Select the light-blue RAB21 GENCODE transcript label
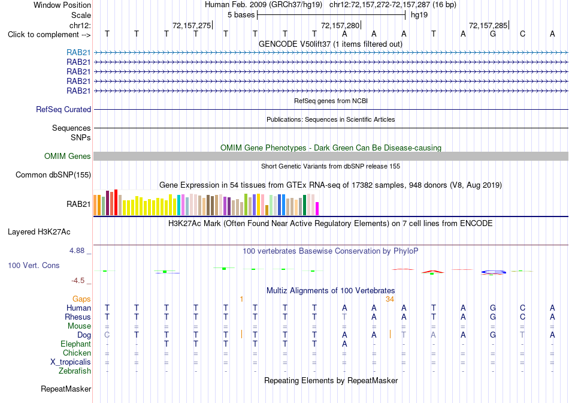569x403 pixels. pos(78,53)
